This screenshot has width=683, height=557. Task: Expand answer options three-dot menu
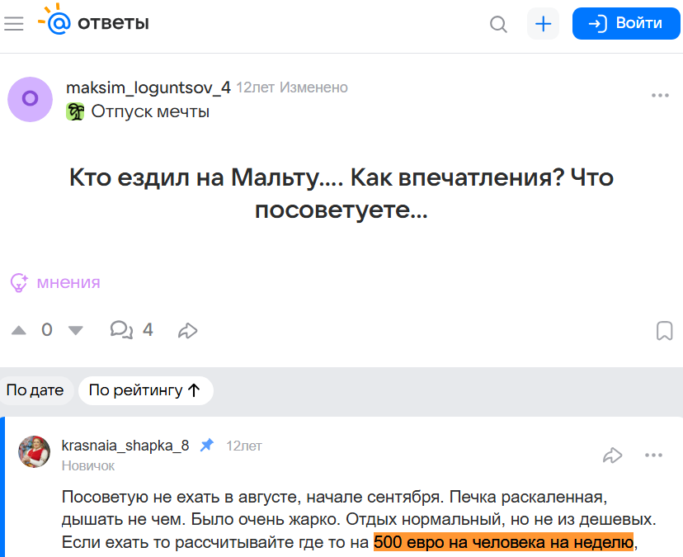pos(654,455)
